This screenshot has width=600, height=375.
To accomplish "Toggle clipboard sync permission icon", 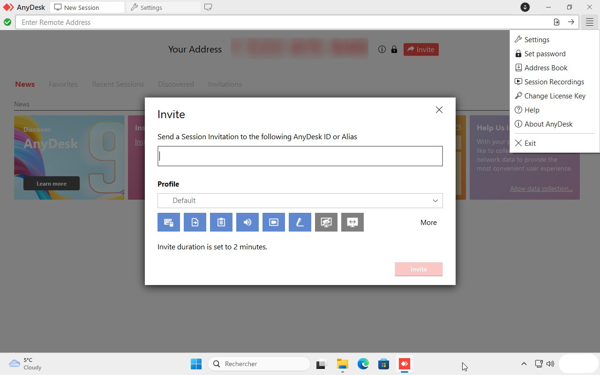I will pyautogui.click(x=221, y=222).
